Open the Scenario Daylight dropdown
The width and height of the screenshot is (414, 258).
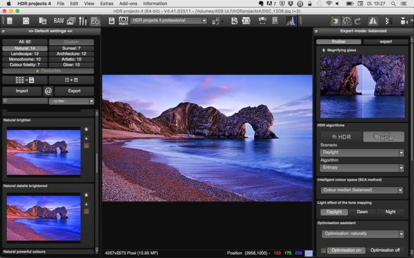362,153
